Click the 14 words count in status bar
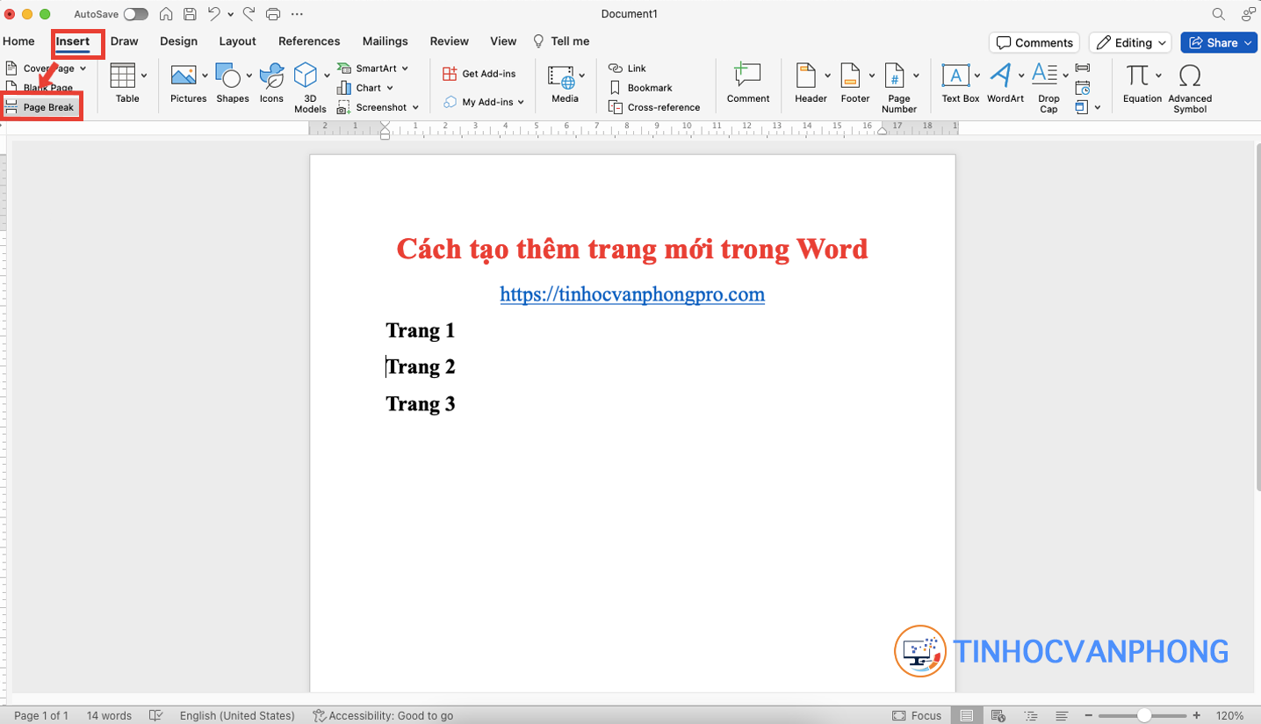This screenshot has width=1261, height=724. (x=109, y=715)
